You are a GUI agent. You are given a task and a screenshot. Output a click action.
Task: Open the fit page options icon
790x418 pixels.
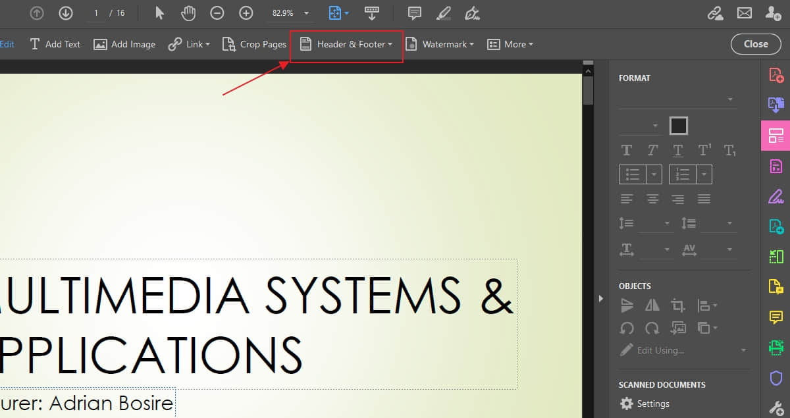338,13
